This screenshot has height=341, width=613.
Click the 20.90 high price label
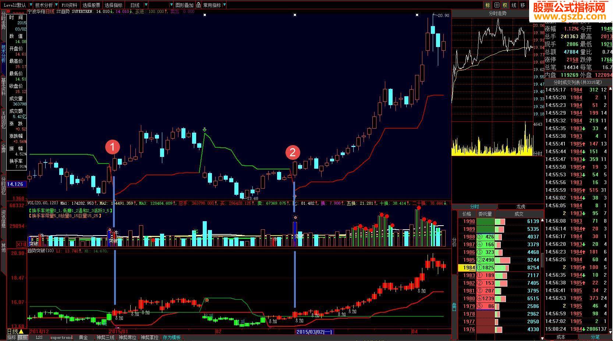[x=443, y=15]
